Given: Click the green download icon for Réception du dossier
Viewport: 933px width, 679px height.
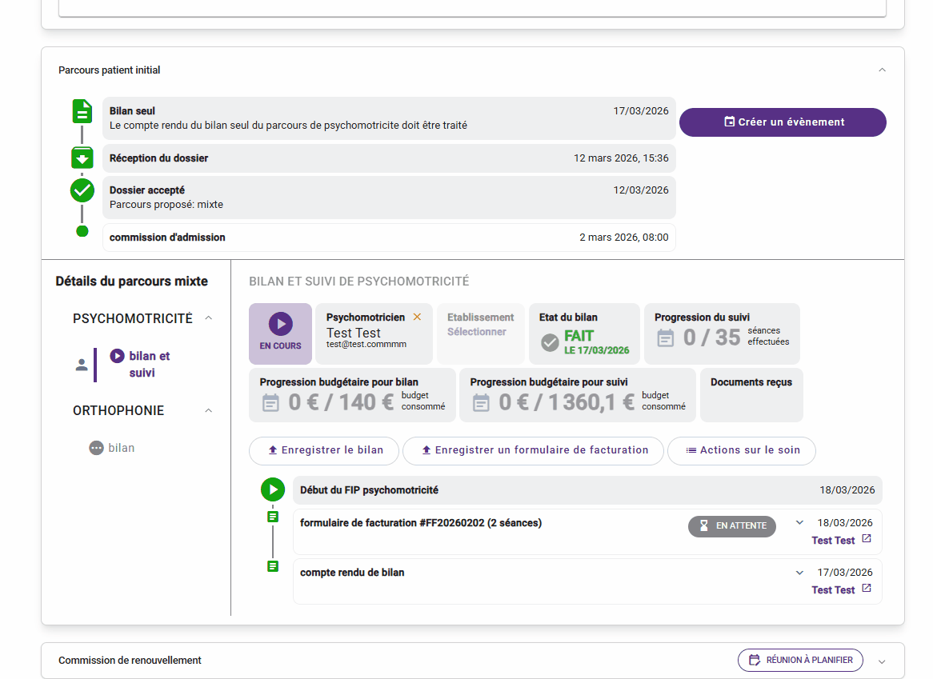Looking at the screenshot, I should (x=82, y=158).
